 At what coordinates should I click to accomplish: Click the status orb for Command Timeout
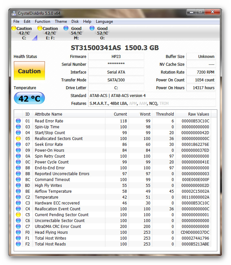[x=18, y=179]
